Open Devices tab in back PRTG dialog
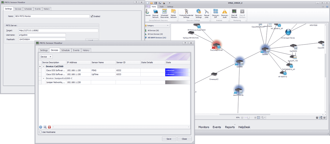The image size is (330, 144). click(x=18, y=9)
